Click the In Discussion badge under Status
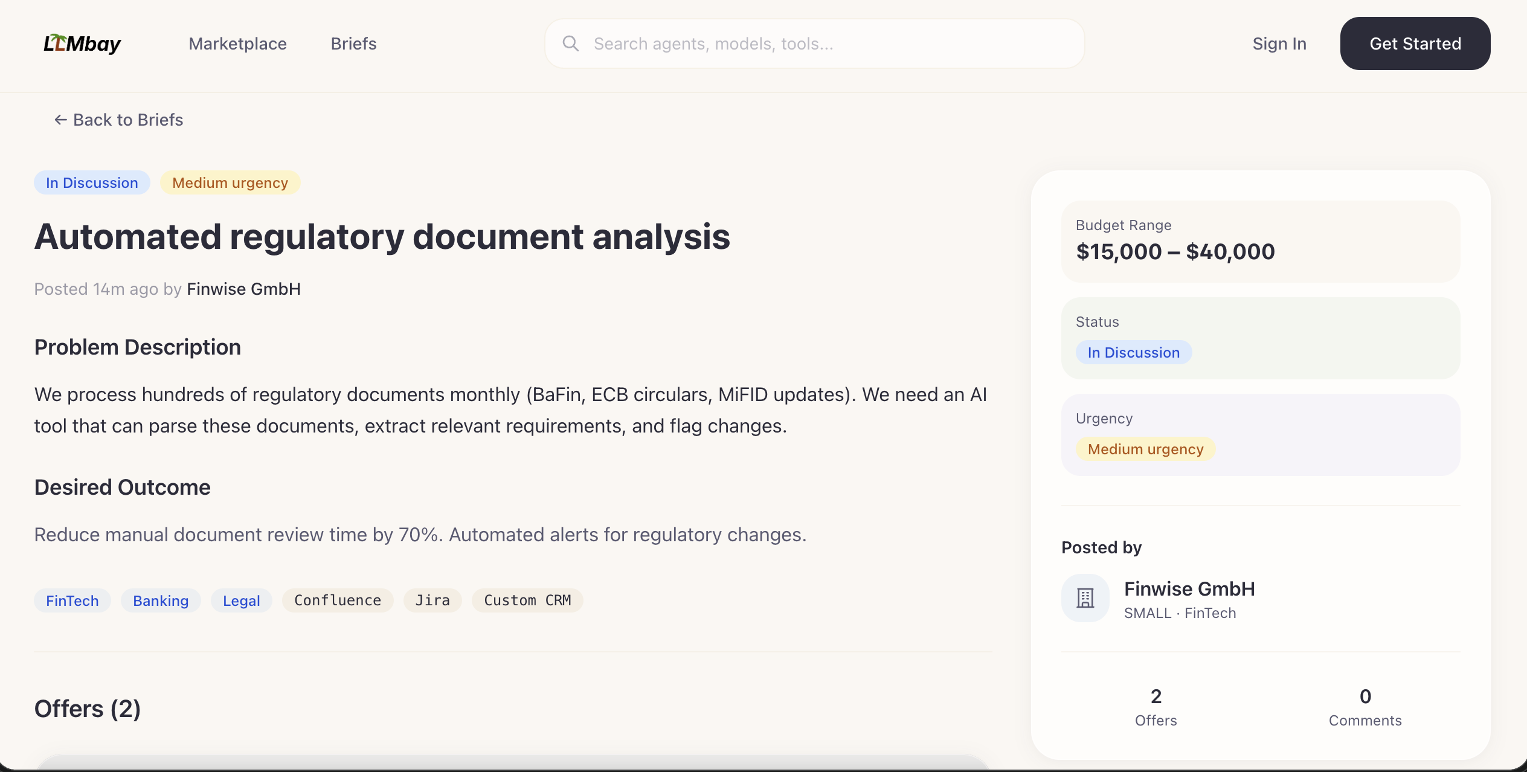 (x=1134, y=352)
